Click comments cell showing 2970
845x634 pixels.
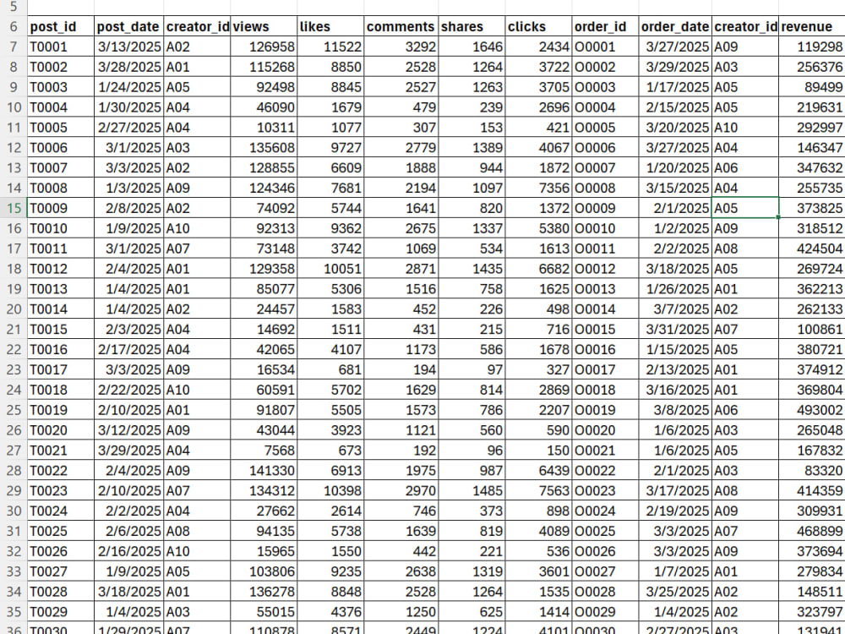pyautogui.click(x=401, y=490)
